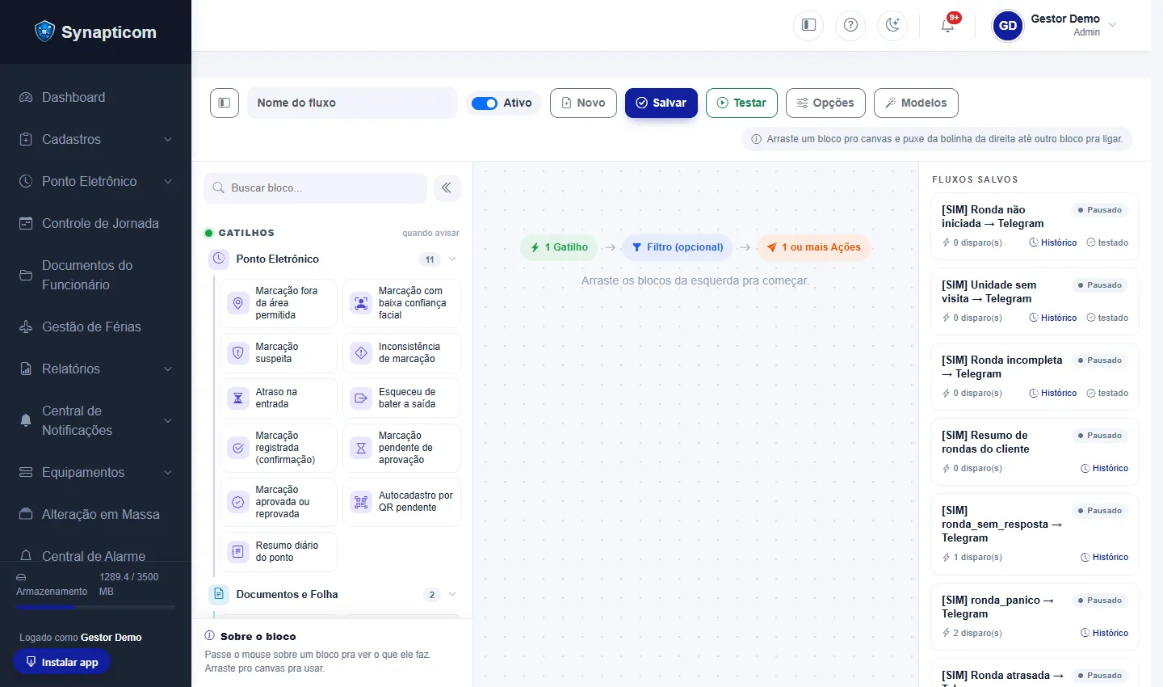The image size is (1163, 687).
Task: Select the Esqueceu de bater a saída block
Action: (401, 398)
